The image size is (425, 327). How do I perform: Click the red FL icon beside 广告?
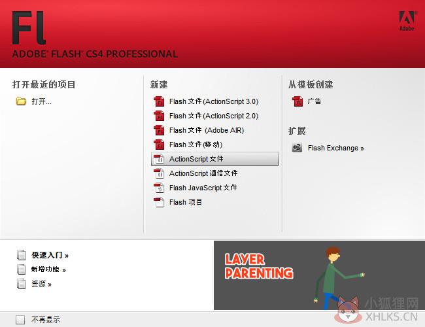point(297,101)
